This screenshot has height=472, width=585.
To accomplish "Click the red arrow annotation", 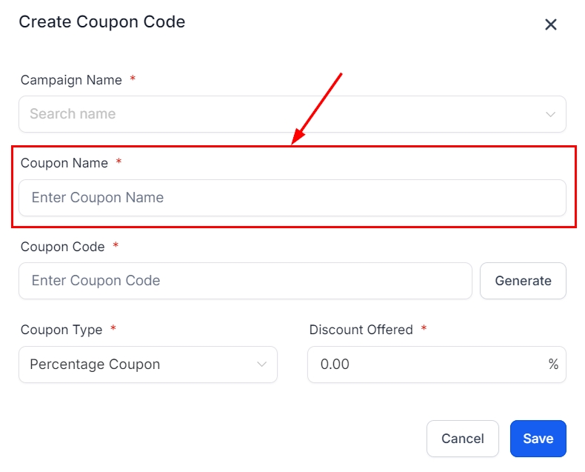I will 317,107.
